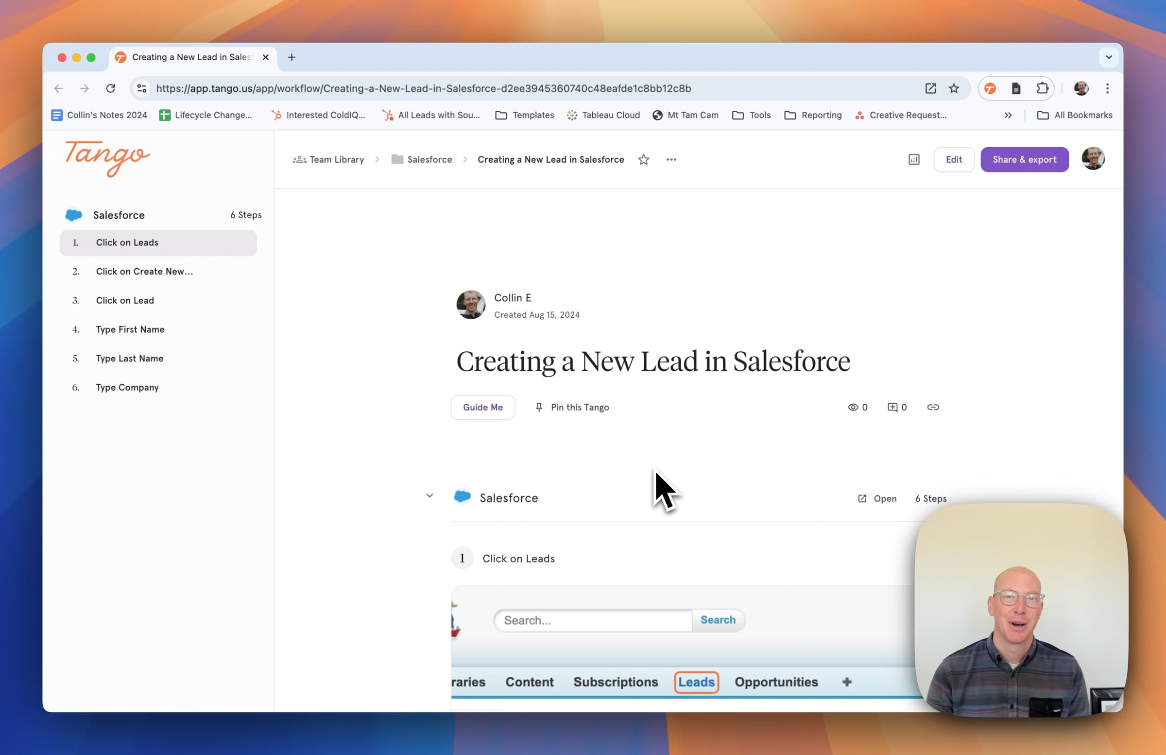Click the Salesforce cloud icon in sidebar
The height and width of the screenshot is (755, 1166).
pyautogui.click(x=73, y=215)
